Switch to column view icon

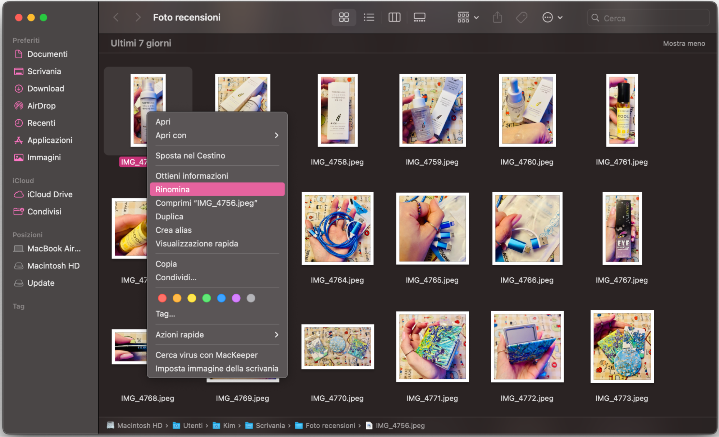click(394, 17)
